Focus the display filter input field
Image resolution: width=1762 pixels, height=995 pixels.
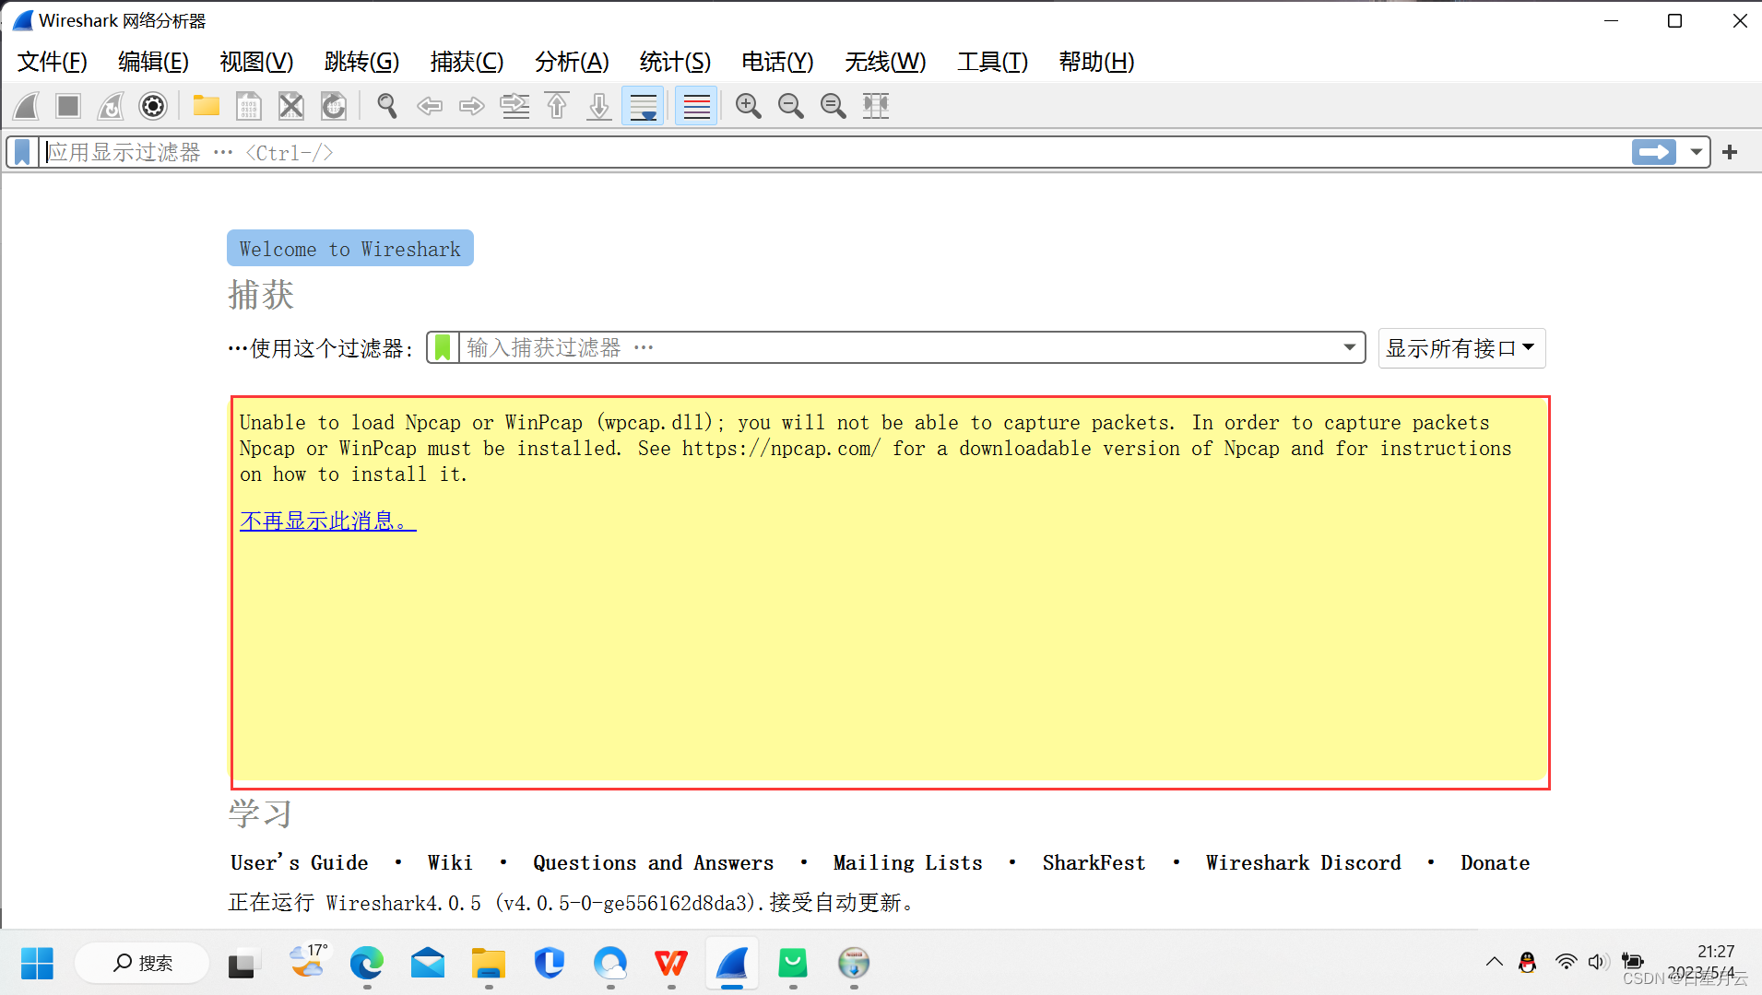pyautogui.click(x=834, y=152)
